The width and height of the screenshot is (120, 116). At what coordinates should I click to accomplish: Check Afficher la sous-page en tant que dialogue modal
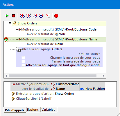click(x=23, y=65)
